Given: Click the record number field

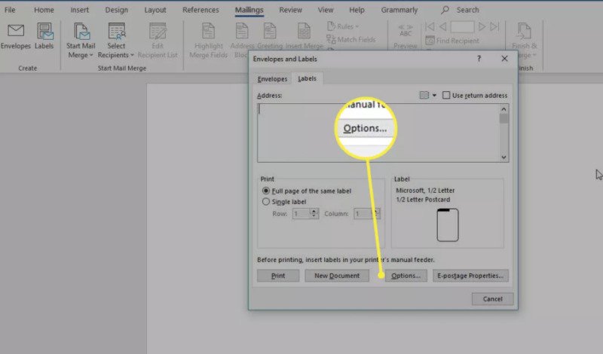Looking at the screenshot, I should (x=462, y=27).
